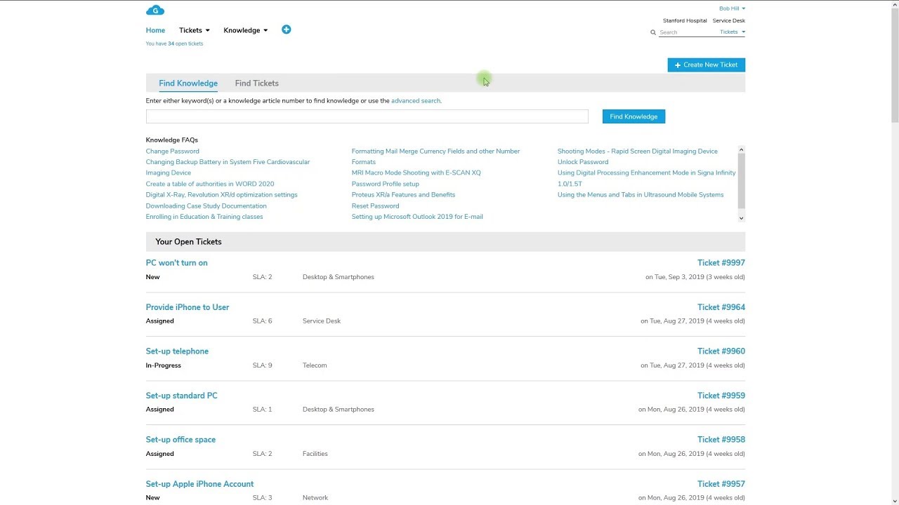
Task: Open the Password Profile setup article
Action: click(x=385, y=184)
